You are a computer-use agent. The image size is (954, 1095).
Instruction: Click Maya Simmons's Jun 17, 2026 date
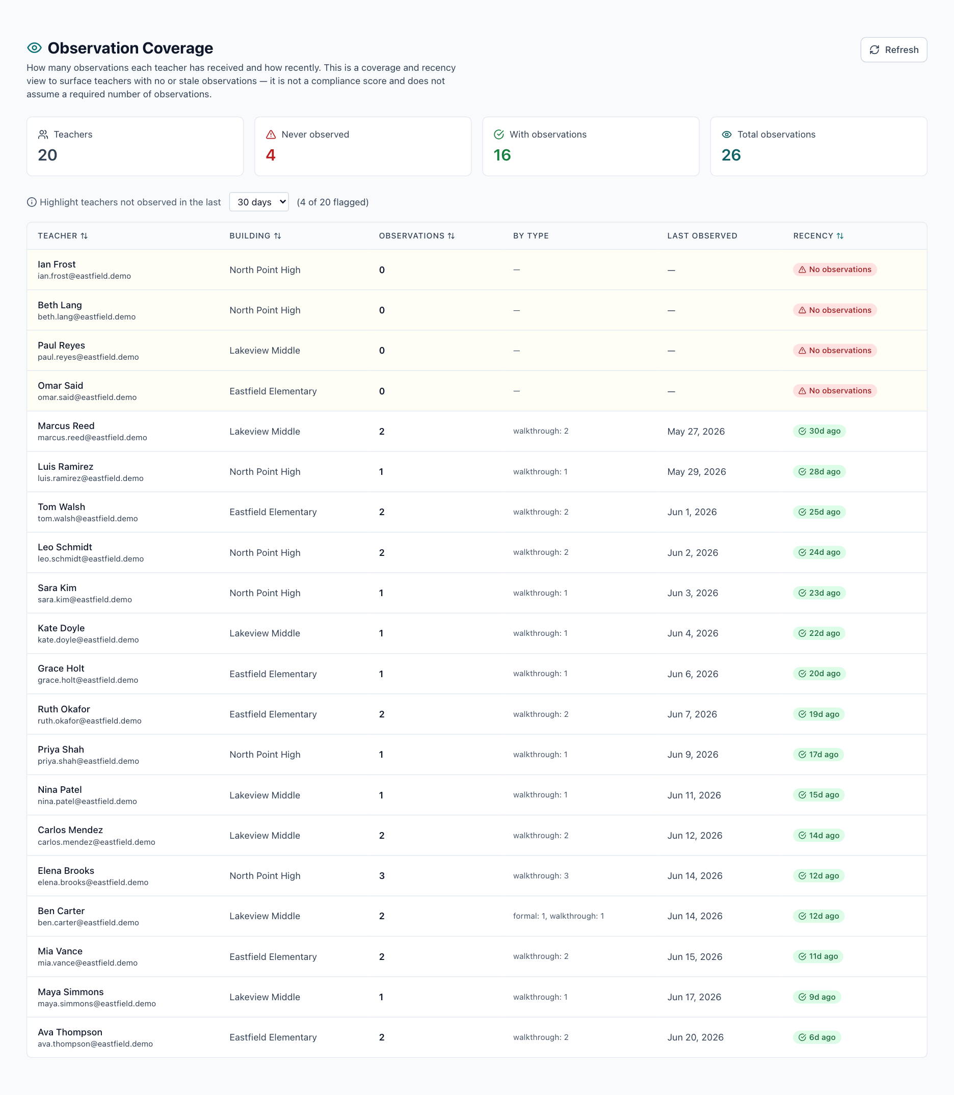(x=694, y=997)
